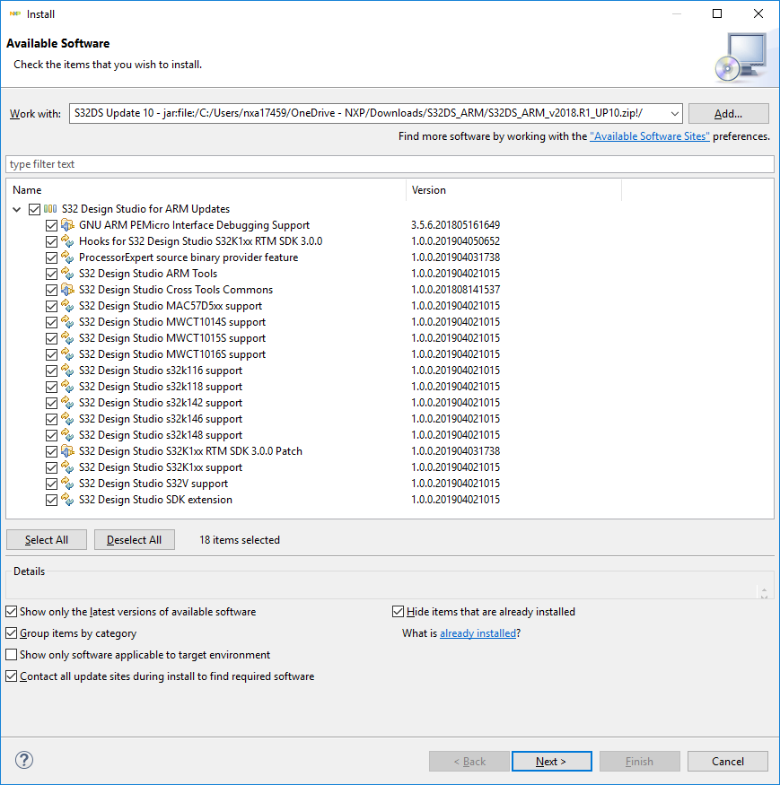Viewport: 780px width, 785px height.
Task: Click the s32k116 support feature icon
Action: point(67,371)
